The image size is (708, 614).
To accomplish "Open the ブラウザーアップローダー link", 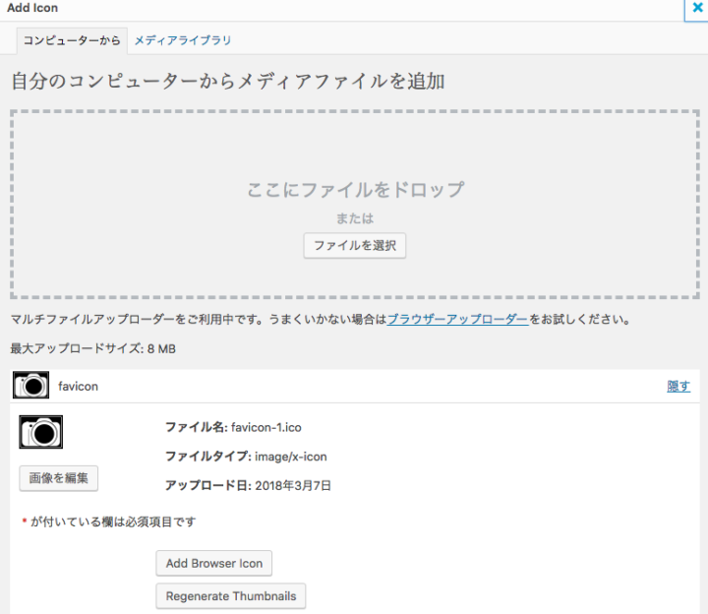I will coord(457,320).
